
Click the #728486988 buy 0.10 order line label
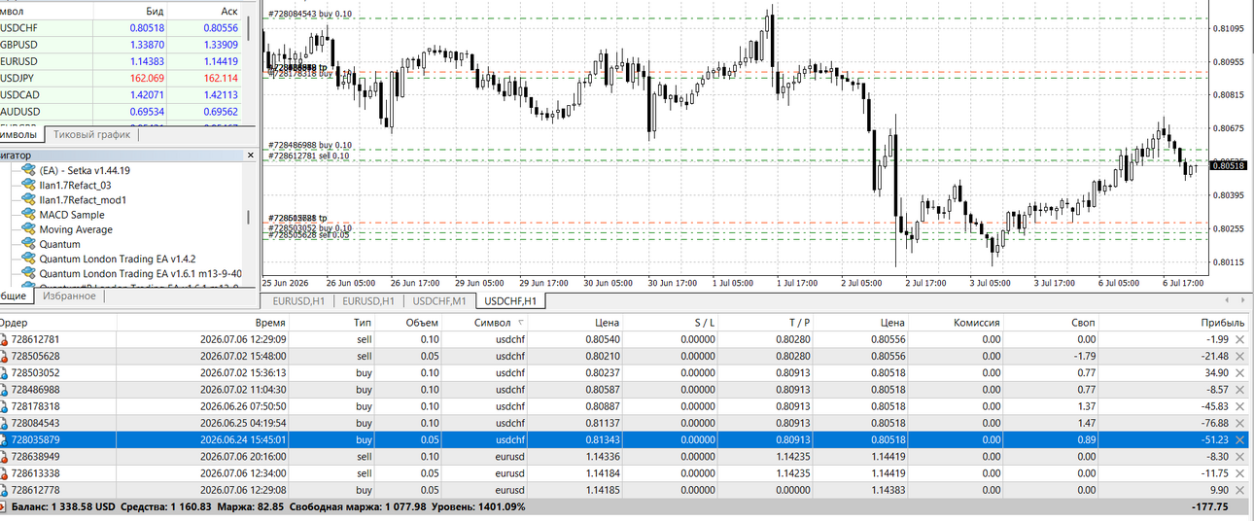pos(309,145)
